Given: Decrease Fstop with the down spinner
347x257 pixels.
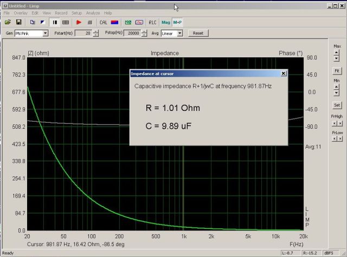Looking at the screenshot, I should pos(144,35).
